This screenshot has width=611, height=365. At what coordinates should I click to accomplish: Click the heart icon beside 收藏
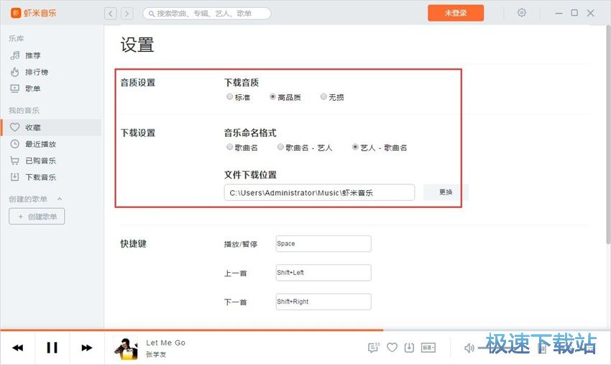[x=15, y=127]
